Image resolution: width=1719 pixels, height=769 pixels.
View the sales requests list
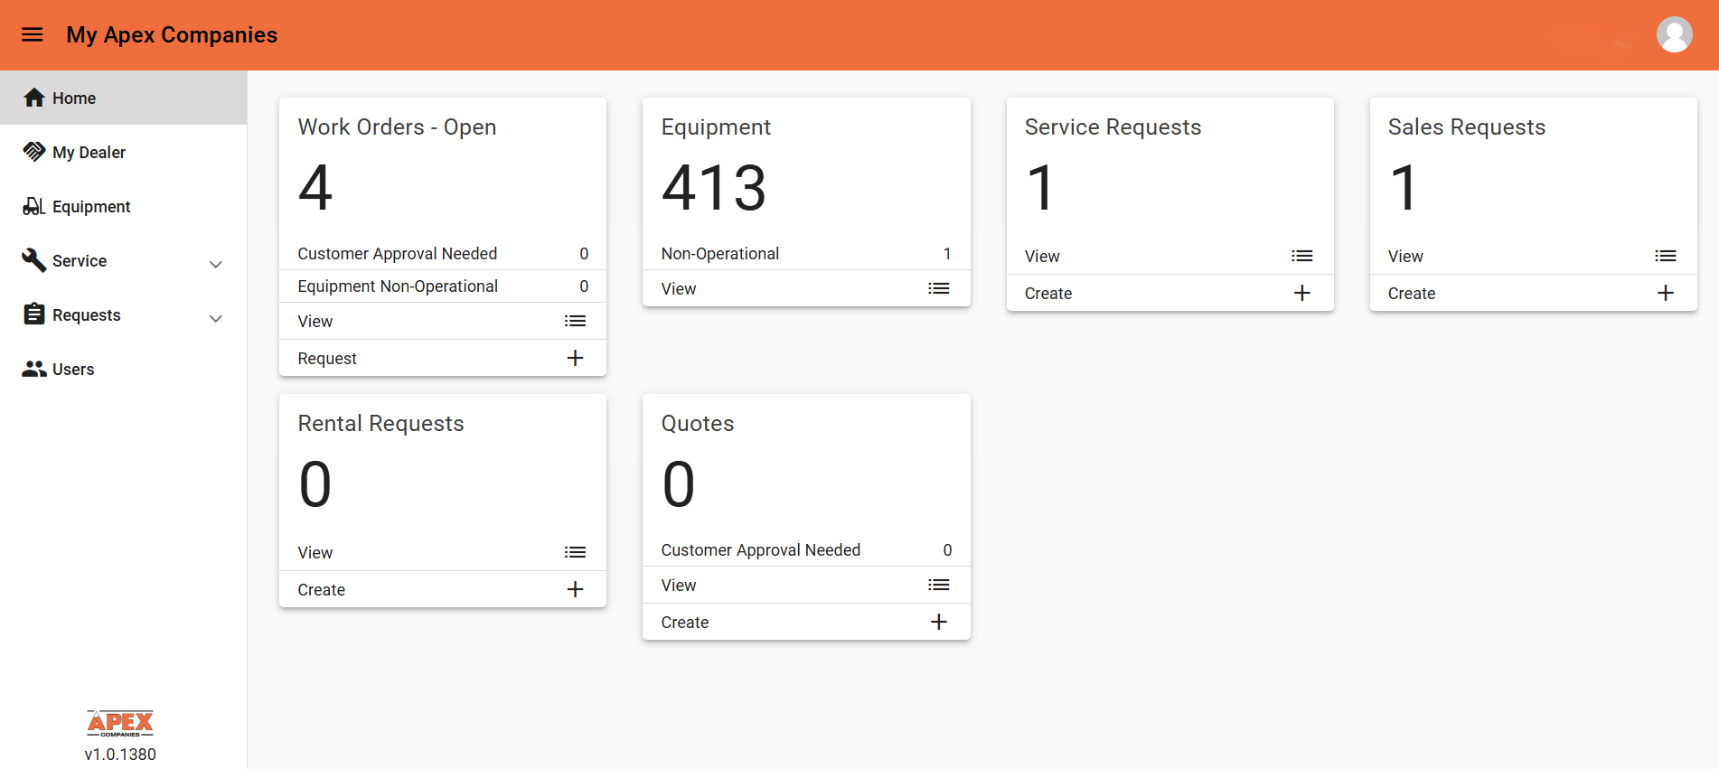pos(1534,256)
